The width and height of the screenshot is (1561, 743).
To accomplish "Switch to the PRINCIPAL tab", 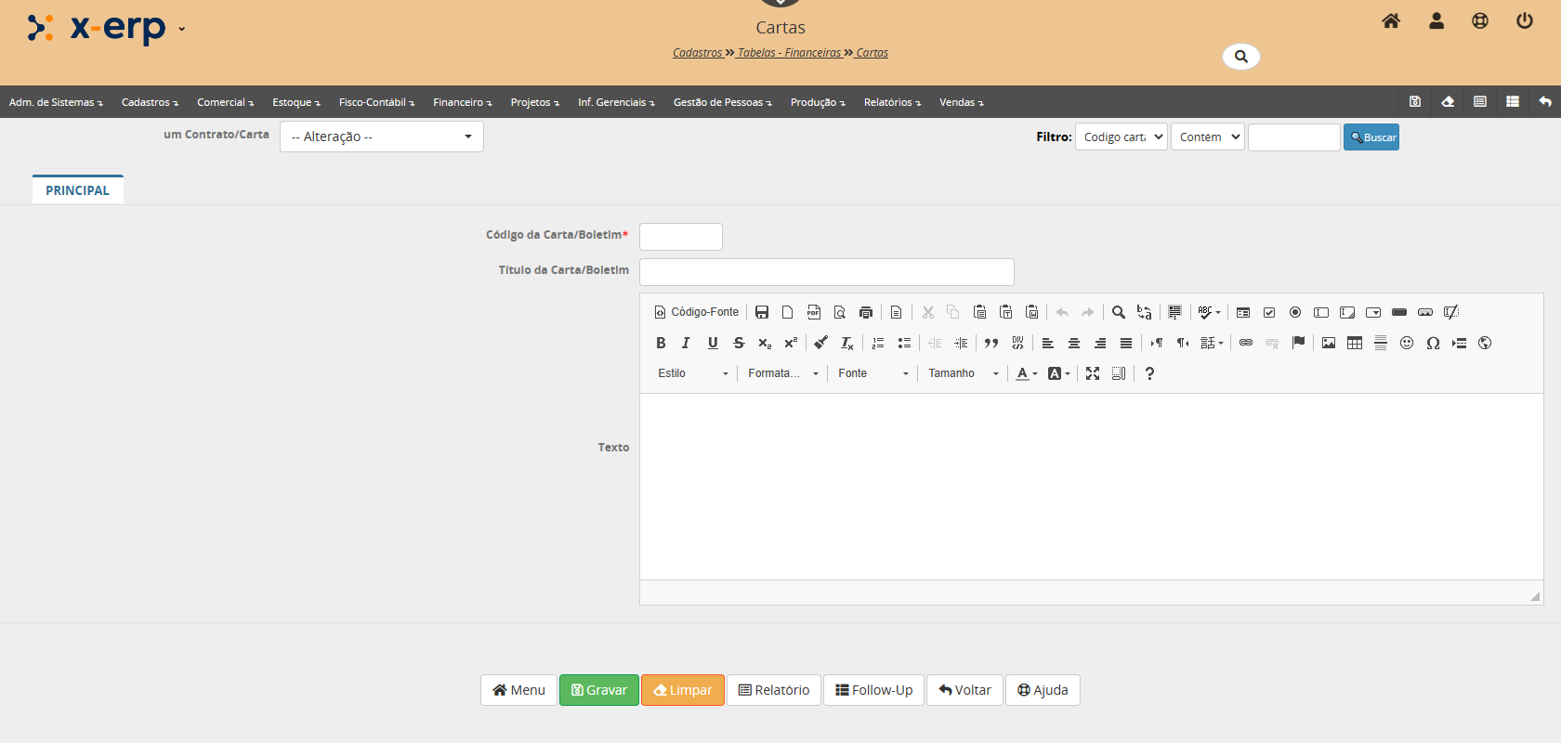I will pyautogui.click(x=77, y=190).
